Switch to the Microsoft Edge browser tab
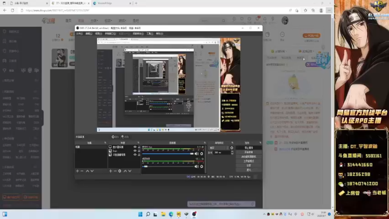 point(112,3)
